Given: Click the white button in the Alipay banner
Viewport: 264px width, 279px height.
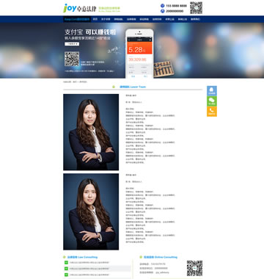Looking at the screenshot, I should (72, 44).
